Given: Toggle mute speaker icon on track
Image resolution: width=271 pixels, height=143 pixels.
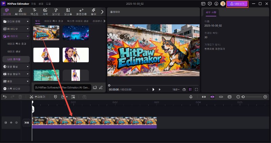Looking at the screenshot, I should (16, 122).
